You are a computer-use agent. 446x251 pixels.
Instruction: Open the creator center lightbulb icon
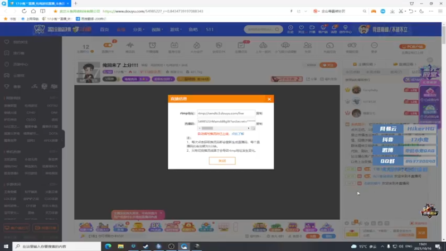tap(345, 30)
